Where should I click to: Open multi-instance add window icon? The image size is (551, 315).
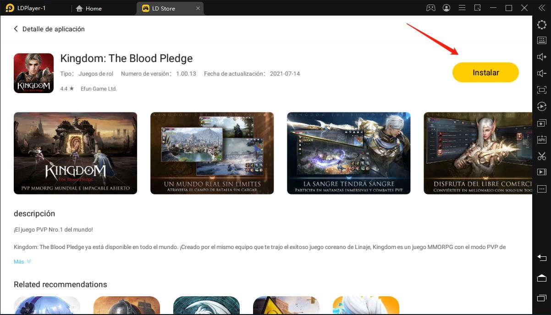coord(541,123)
